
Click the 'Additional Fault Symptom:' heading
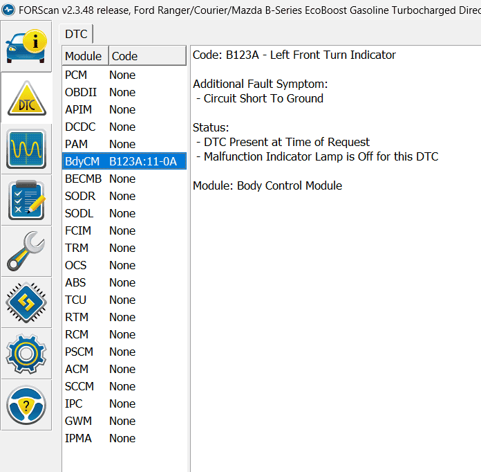[x=260, y=84]
